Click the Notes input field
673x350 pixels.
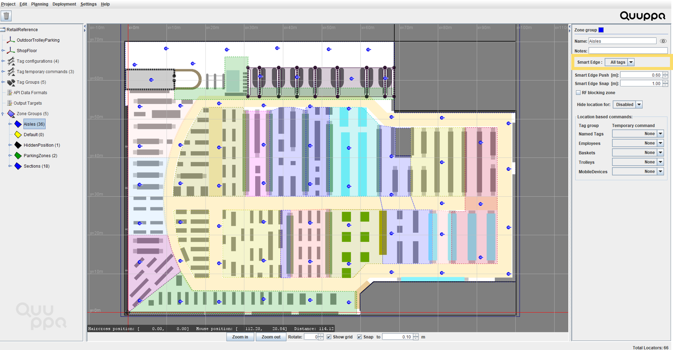628,51
